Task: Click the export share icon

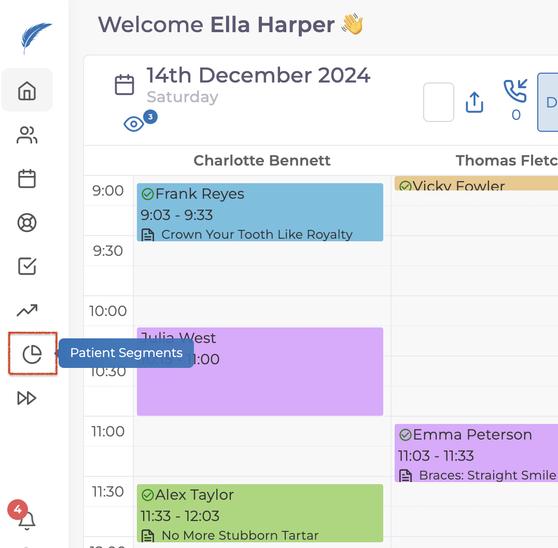Action: point(475,102)
